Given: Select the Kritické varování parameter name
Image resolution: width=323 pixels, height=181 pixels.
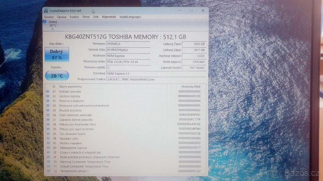Looking at the screenshot, I should pyautogui.click(x=70, y=91).
